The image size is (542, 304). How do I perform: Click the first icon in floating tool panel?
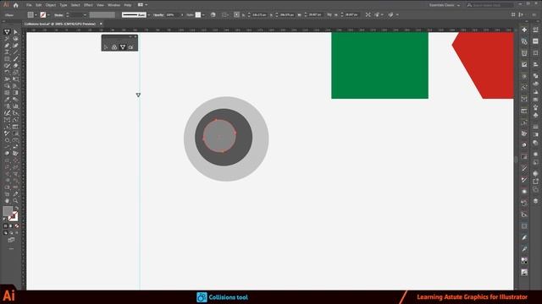coord(106,47)
